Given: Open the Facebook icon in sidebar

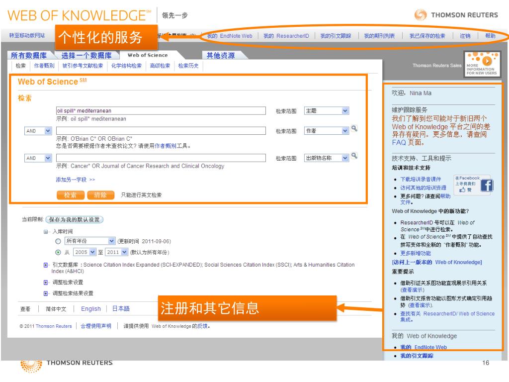Looking at the screenshot, I should pos(487,186).
